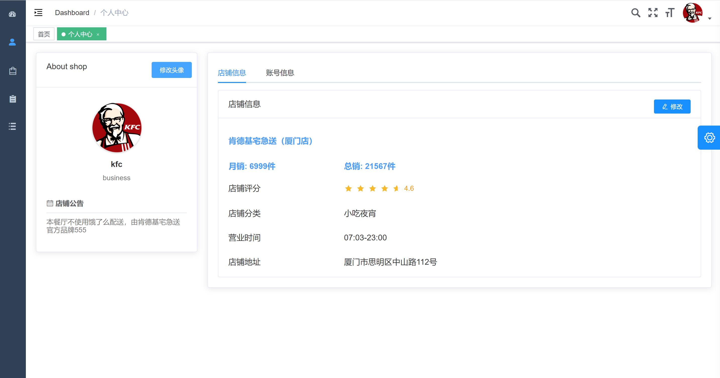This screenshot has width=720, height=378.
Task: Expand the avatar dropdown arrow
Action: pyautogui.click(x=709, y=19)
